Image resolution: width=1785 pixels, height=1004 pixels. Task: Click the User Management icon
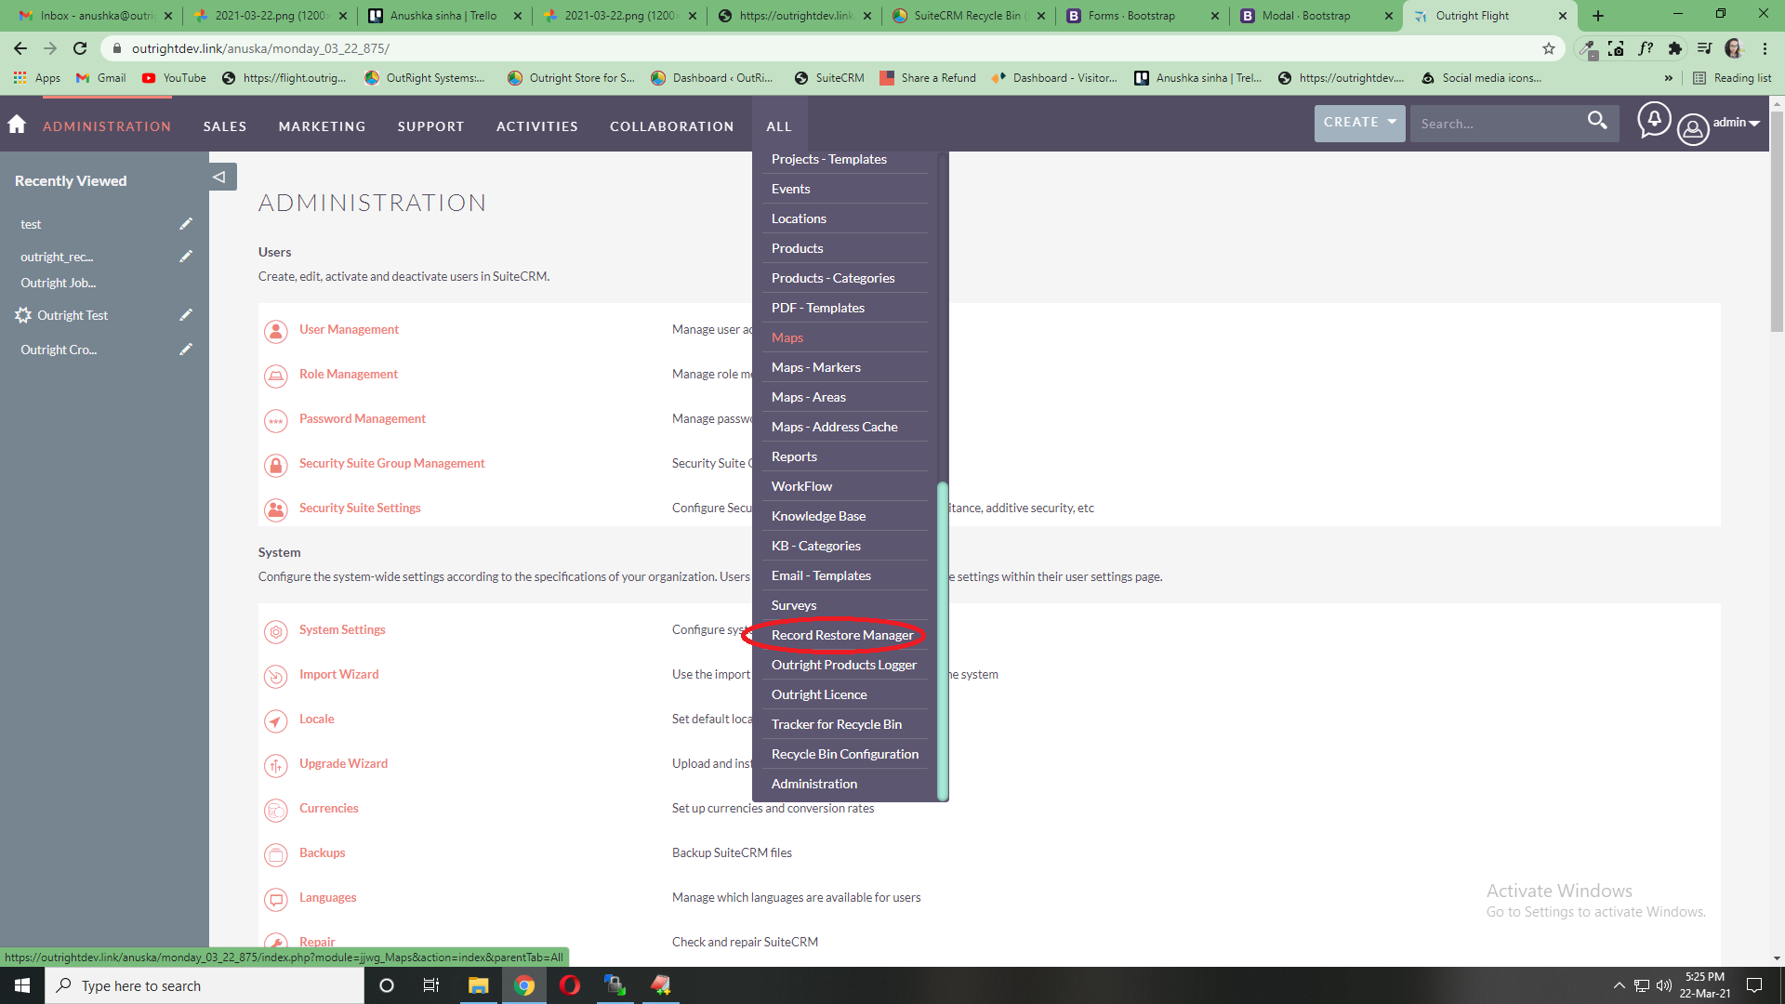click(276, 331)
